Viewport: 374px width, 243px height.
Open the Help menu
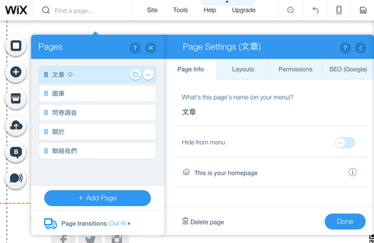click(x=210, y=10)
